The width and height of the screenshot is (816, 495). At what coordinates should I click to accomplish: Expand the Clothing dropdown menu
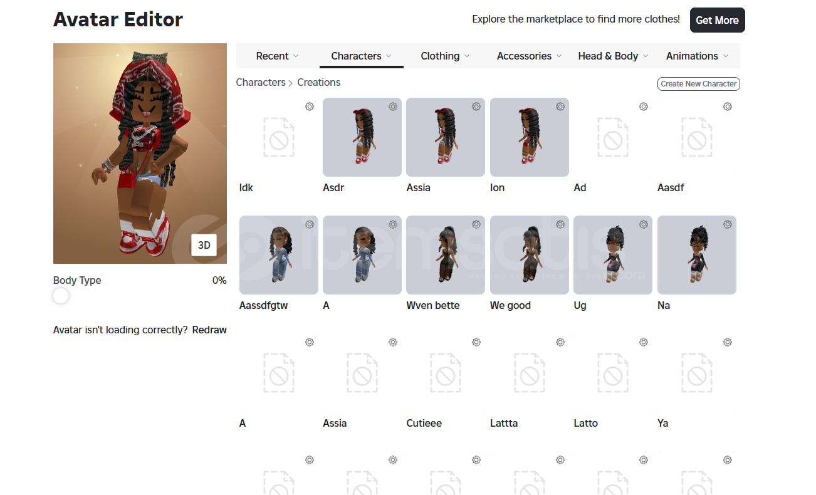[x=445, y=56]
